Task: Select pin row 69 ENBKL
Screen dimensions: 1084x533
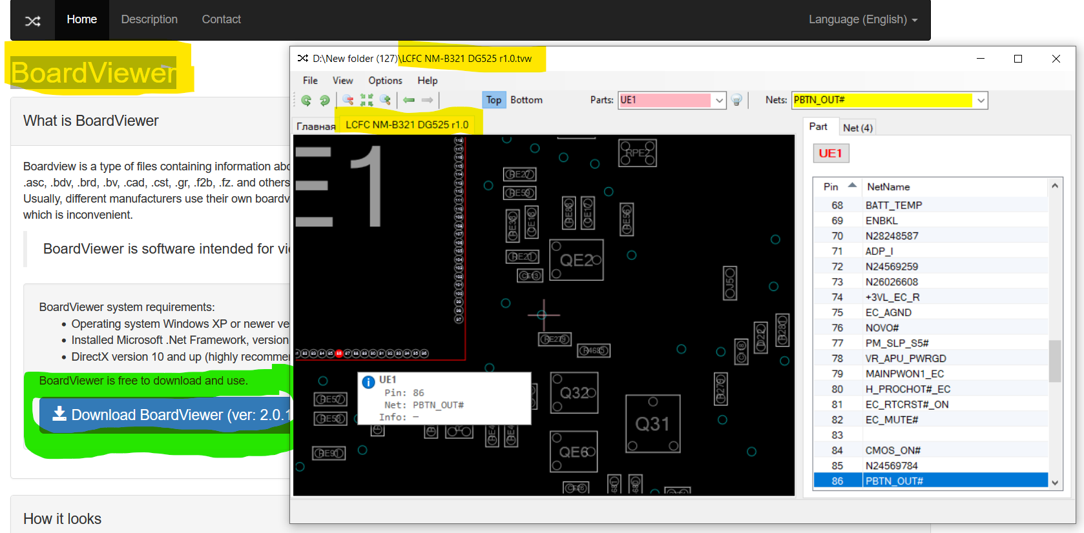Action: point(930,221)
